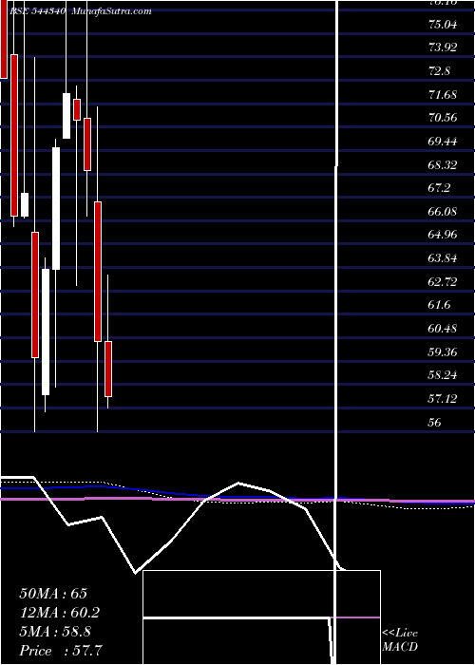This screenshot has height=665, width=475.
Task: Click the 75.04 price axis label
Action: tap(444, 25)
